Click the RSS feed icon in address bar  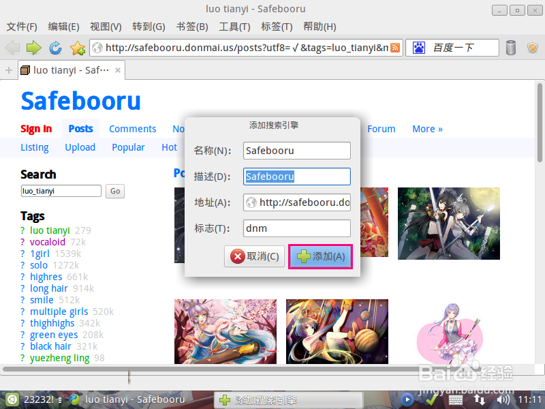[395, 48]
